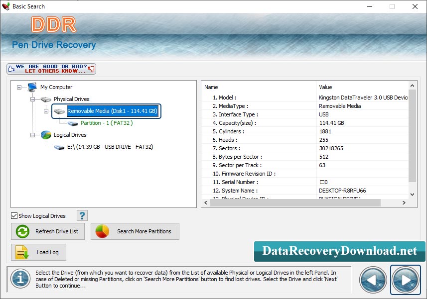The height and width of the screenshot is (299, 427).
Task: Click the Value column header
Action: coord(362,87)
